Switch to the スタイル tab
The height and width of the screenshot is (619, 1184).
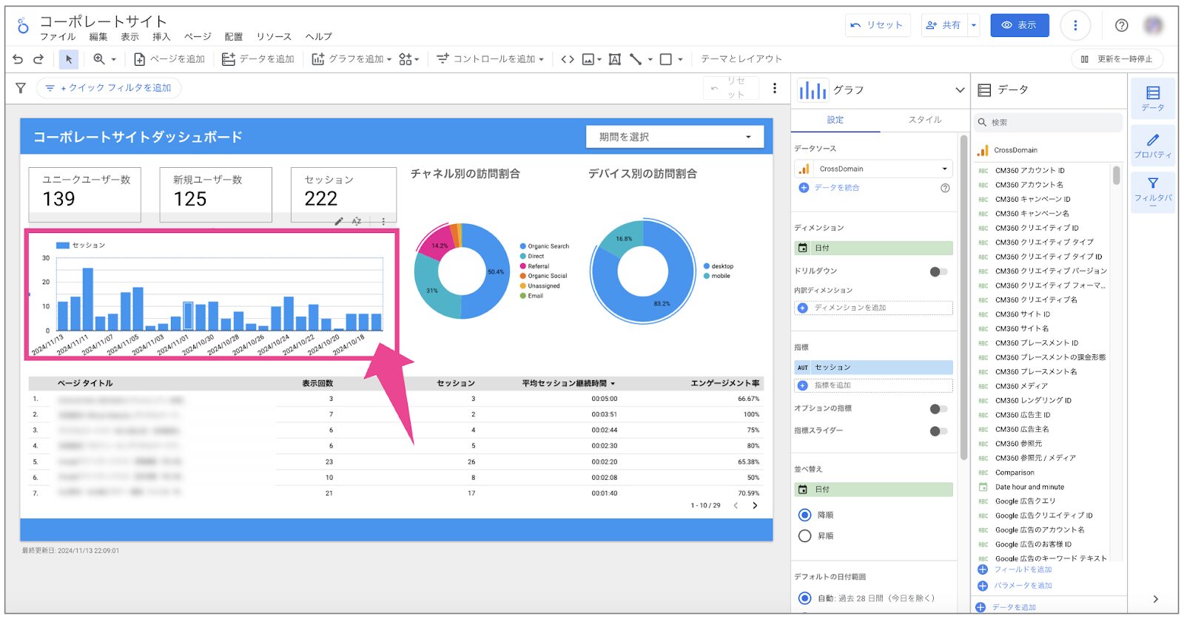click(x=925, y=120)
